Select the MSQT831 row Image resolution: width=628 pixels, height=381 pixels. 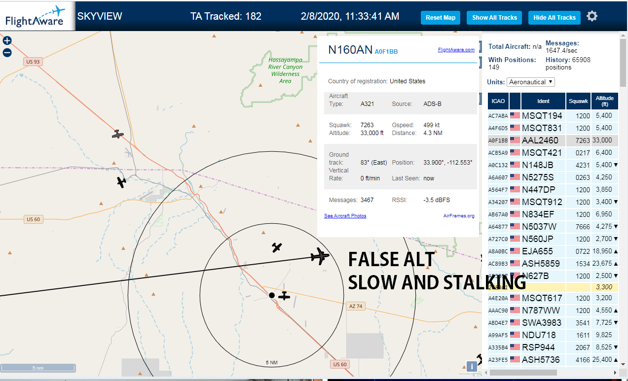(x=553, y=128)
